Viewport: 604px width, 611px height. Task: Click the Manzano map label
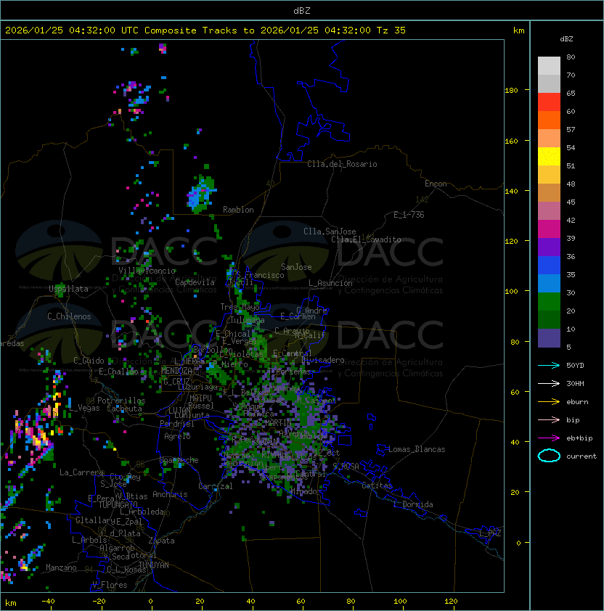pos(61,567)
